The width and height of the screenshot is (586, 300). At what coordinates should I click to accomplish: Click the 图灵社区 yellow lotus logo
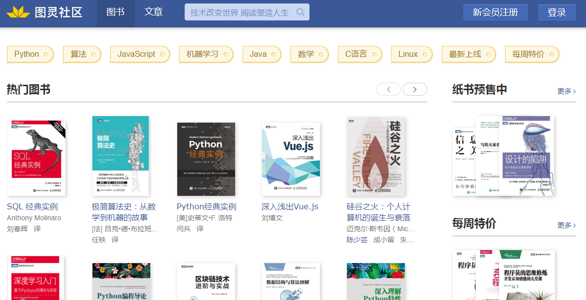pyautogui.click(x=18, y=12)
